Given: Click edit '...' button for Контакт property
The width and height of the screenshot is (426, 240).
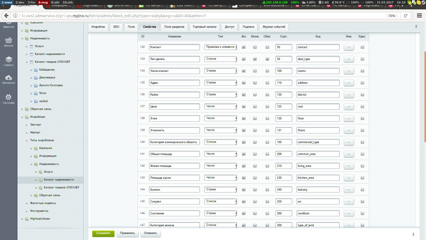Looking at the screenshot, I should pos(349,47).
